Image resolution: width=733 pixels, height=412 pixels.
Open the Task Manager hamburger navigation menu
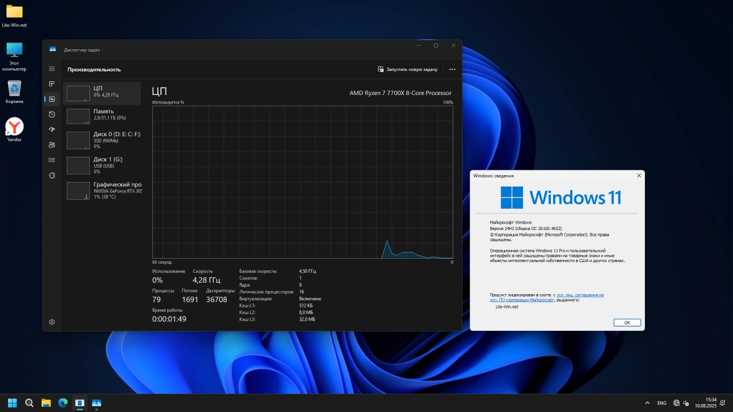coord(52,69)
